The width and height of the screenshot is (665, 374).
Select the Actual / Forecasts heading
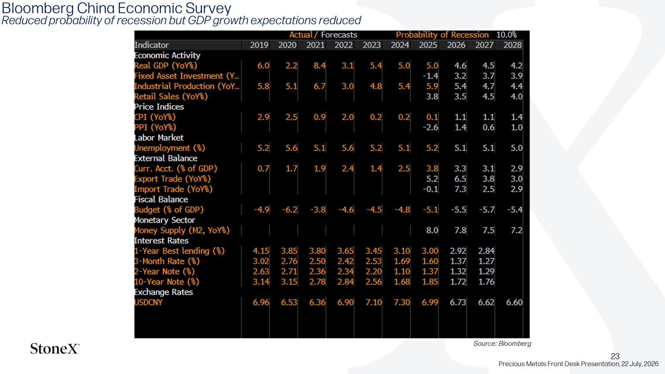[323, 35]
